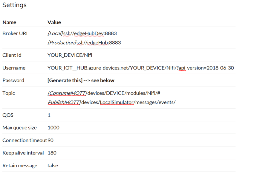Click Max queue size label
This screenshot has height=173, width=263.
point(20,128)
